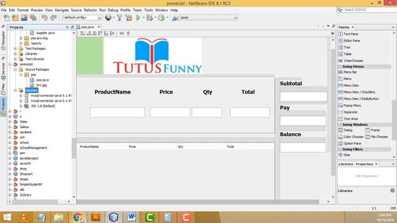397x223 pixels.
Task: Open the Source menu
Action: point(76,10)
